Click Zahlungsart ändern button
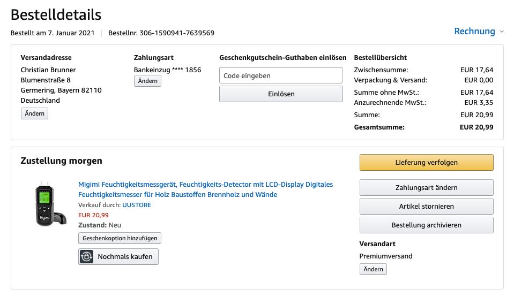Viewport: 514px width, 297px height. point(426,188)
